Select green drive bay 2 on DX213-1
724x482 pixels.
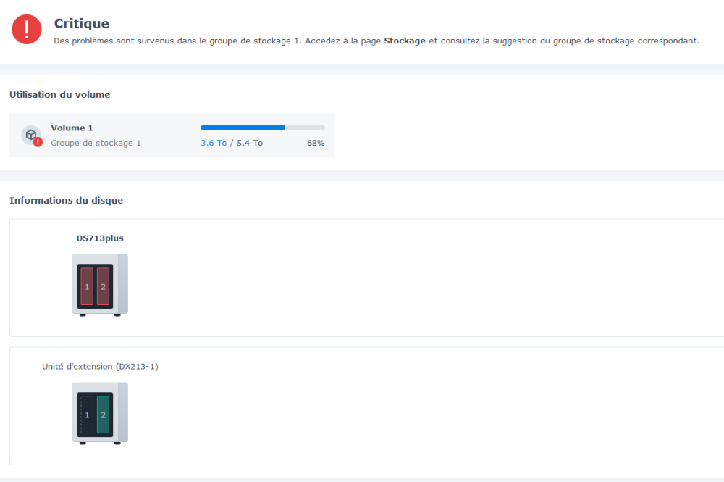103,415
